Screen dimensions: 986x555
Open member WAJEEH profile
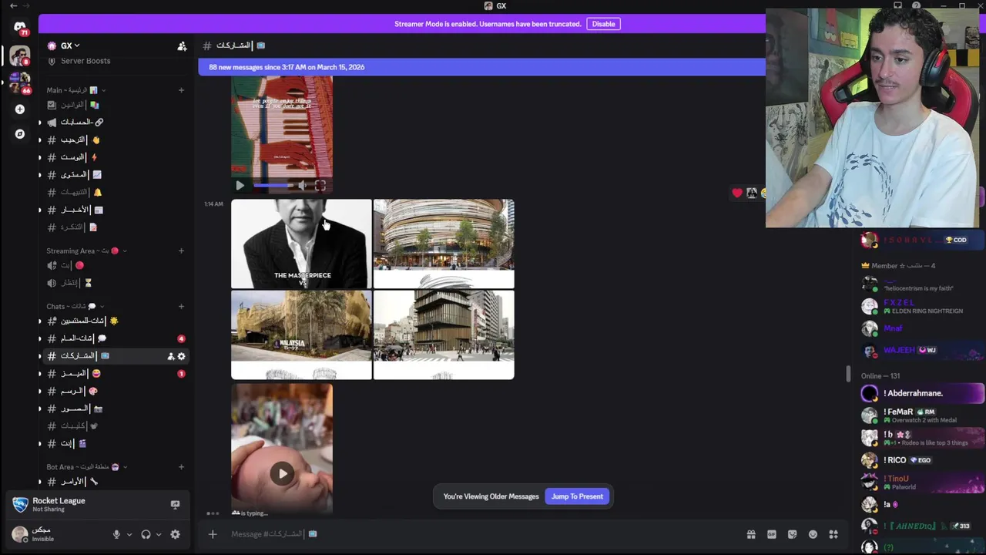(921, 351)
